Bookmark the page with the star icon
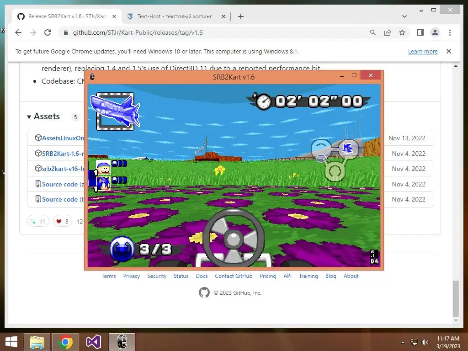 coord(402,32)
